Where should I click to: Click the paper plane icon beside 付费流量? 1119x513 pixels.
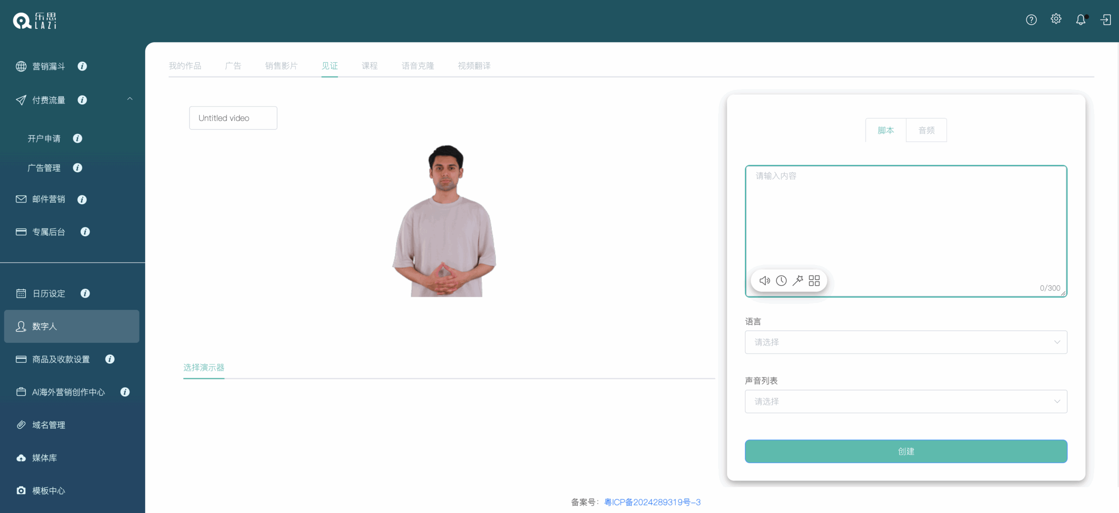(x=21, y=100)
